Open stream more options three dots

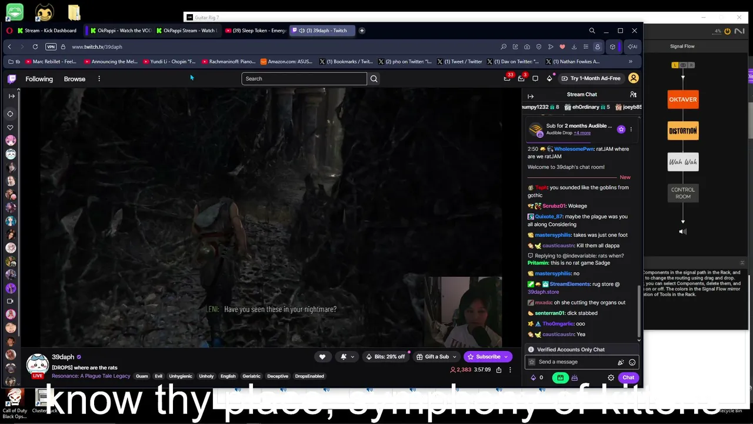coord(510,370)
